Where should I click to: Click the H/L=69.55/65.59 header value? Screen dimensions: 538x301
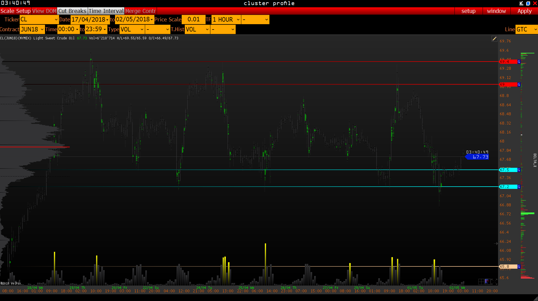coord(132,38)
